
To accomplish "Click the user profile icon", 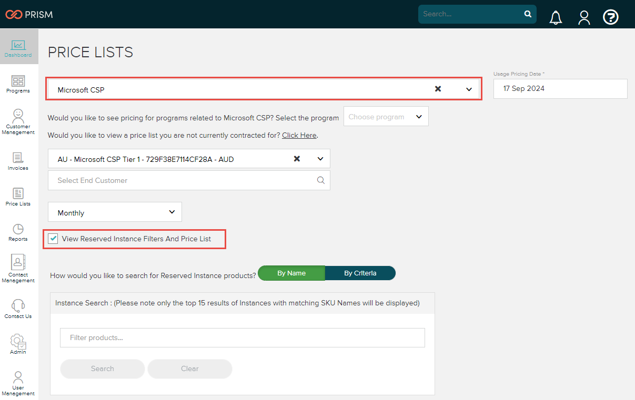I will 584,17.
